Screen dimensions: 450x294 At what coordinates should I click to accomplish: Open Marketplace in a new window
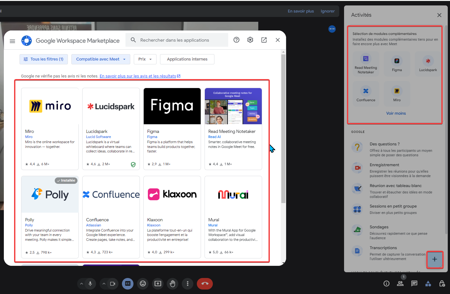(x=264, y=40)
